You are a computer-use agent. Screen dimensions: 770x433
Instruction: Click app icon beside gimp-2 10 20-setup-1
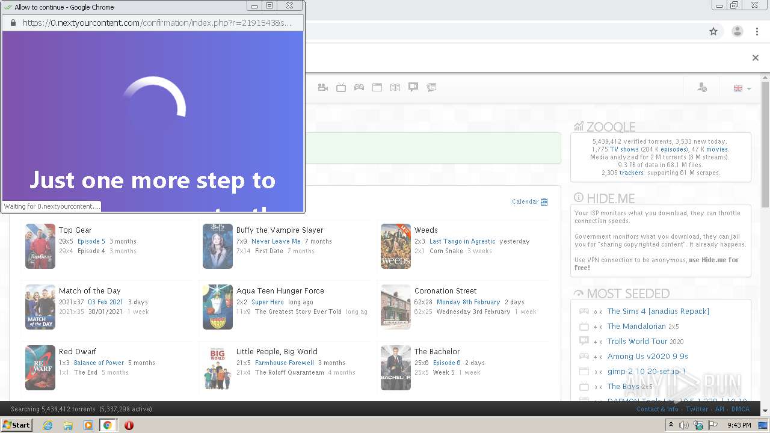click(584, 372)
